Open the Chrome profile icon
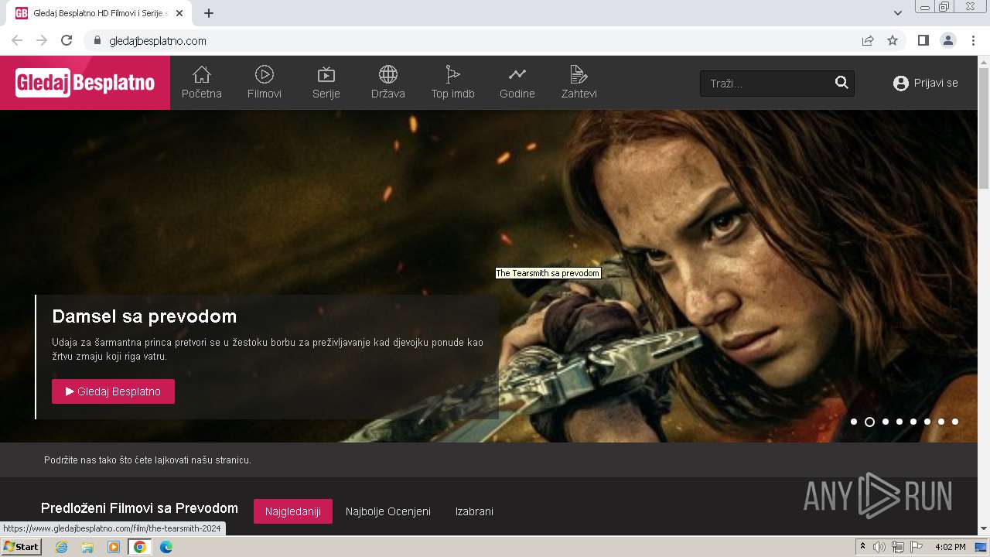990x557 pixels. pyautogui.click(x=947, y=40)
